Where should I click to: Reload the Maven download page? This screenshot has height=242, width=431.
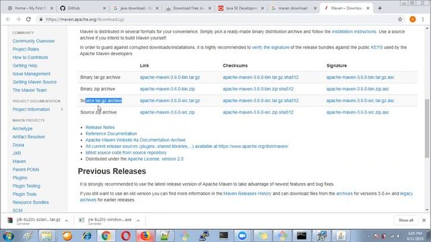[x=28, y=19]
